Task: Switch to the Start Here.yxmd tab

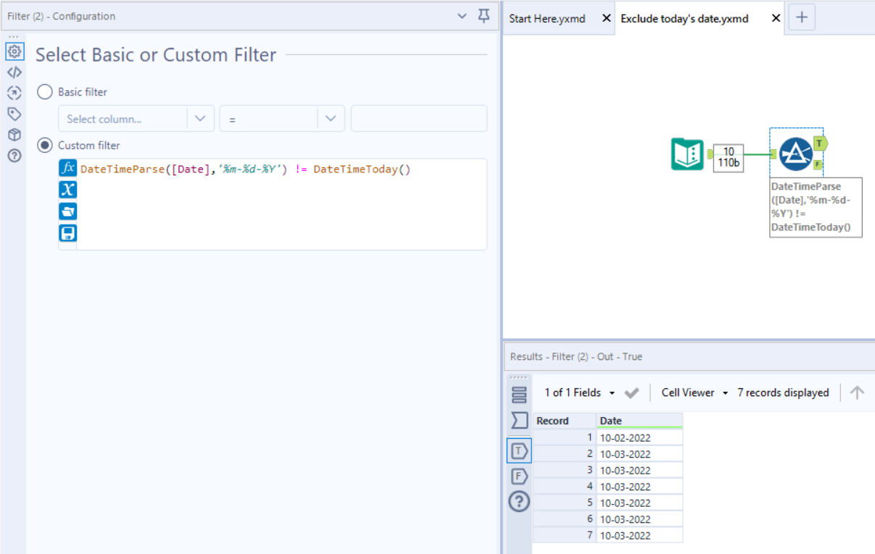Action: pos(547,18)
